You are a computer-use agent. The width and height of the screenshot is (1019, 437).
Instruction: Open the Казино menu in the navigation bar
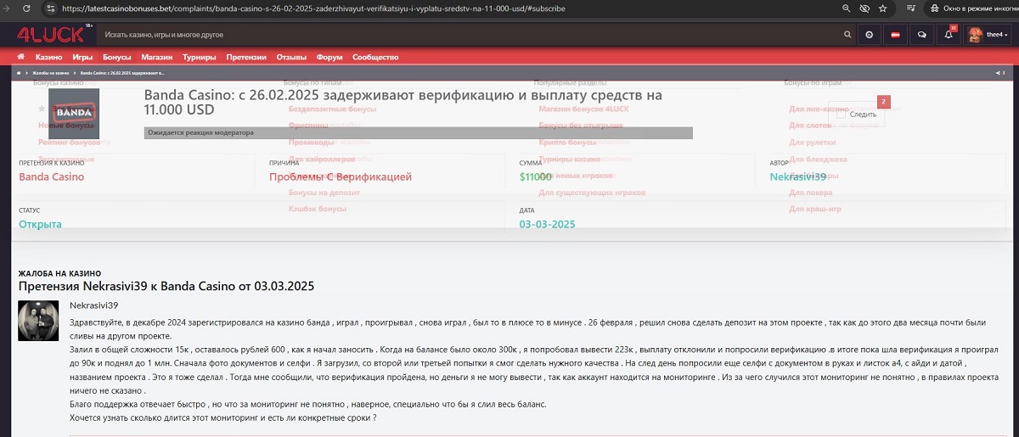(48, 57)
